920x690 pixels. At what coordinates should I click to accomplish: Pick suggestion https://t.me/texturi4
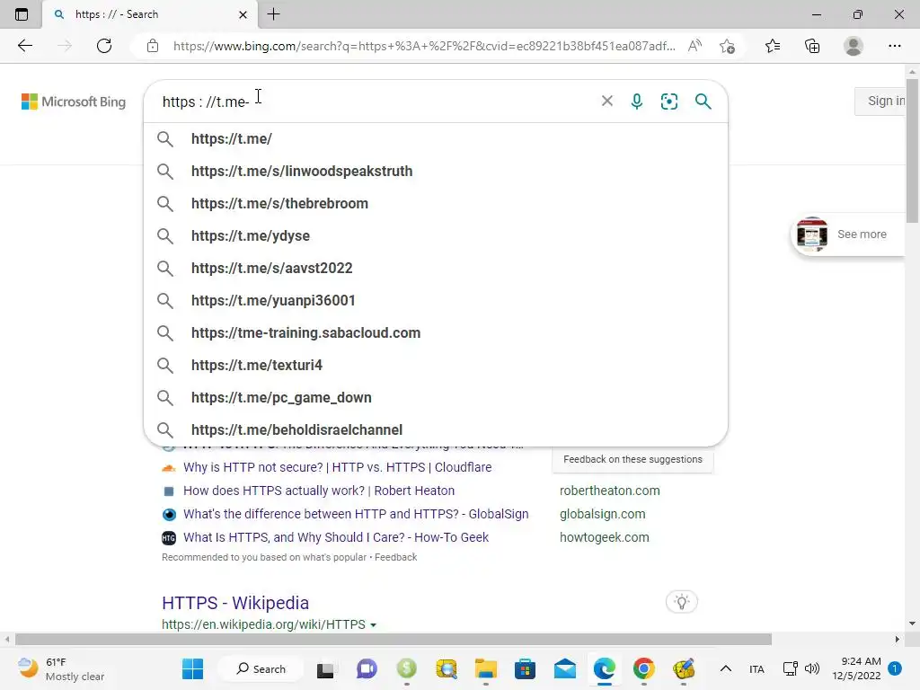[x=436, y=365]
